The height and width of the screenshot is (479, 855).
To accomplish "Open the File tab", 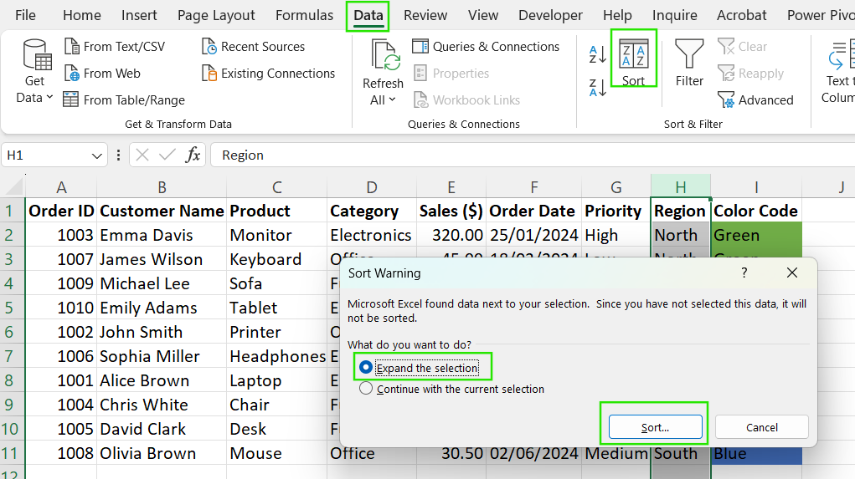I will click(25, 15).
